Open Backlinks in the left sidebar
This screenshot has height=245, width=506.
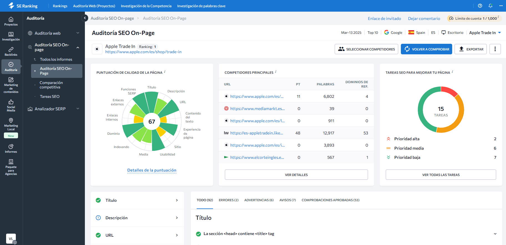click(11, 52)
